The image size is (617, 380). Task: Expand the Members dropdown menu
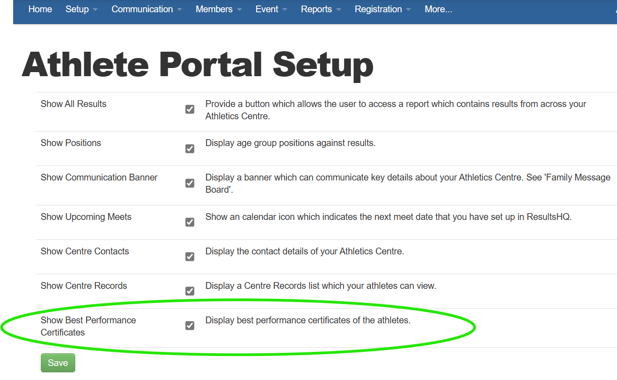219,9
